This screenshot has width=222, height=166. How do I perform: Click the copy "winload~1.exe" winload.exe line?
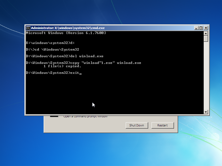[x=83, y=63]
